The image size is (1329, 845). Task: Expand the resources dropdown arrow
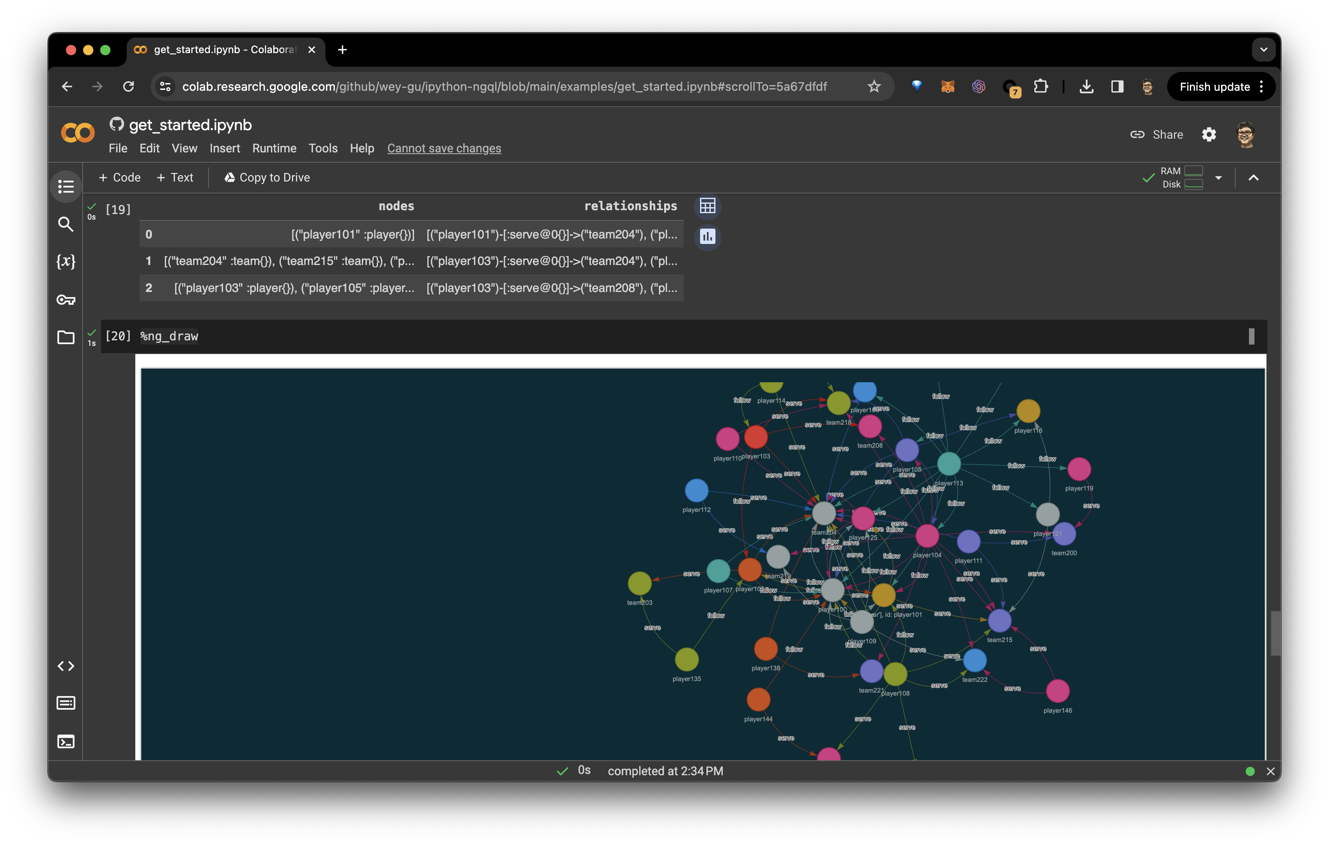click(x=1219, y=177)
